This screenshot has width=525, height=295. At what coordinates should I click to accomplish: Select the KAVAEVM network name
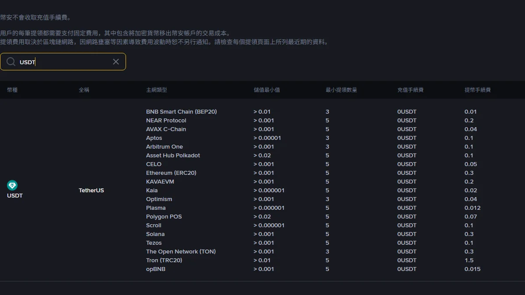coord(160,182)
